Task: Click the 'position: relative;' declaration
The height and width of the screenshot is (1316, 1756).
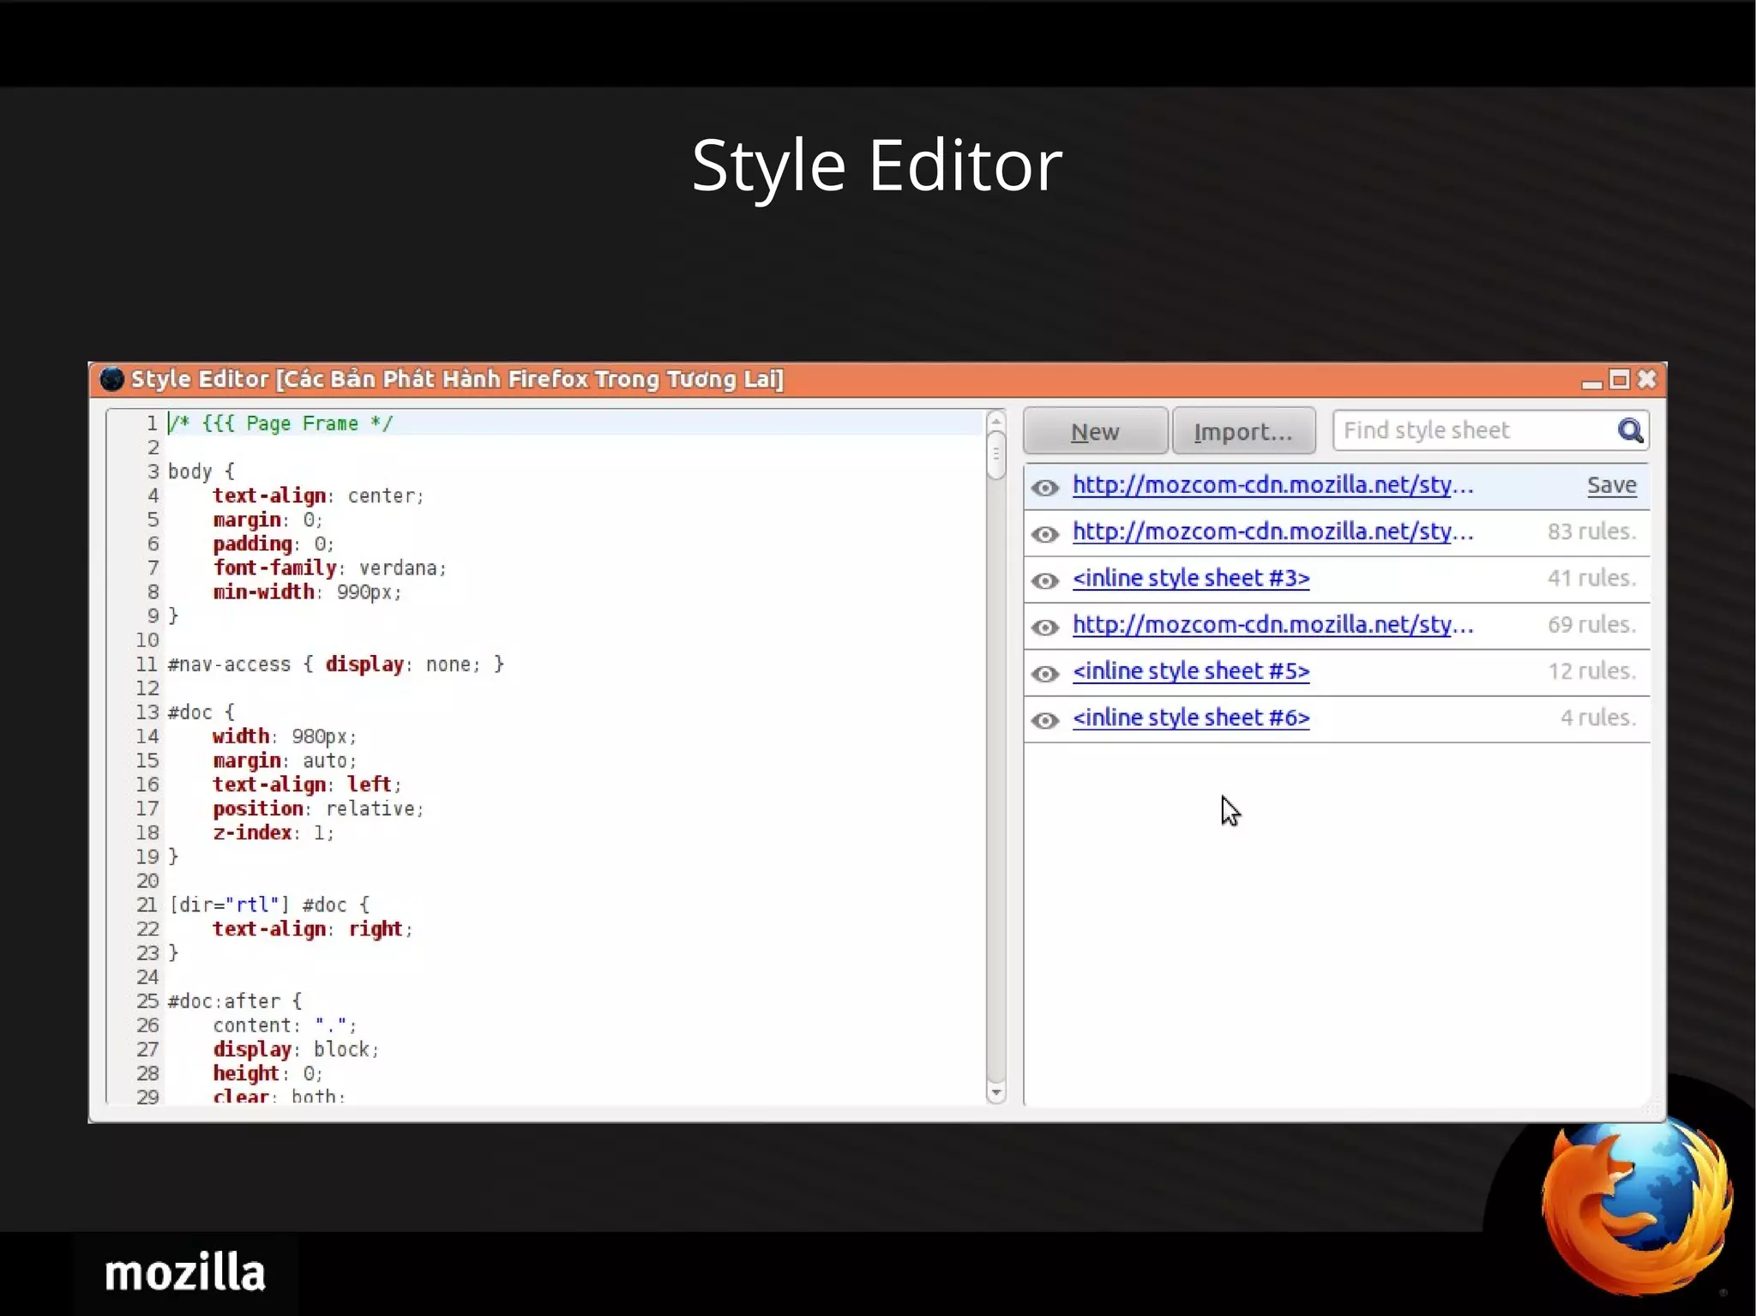Action: (x=318, y=808)
